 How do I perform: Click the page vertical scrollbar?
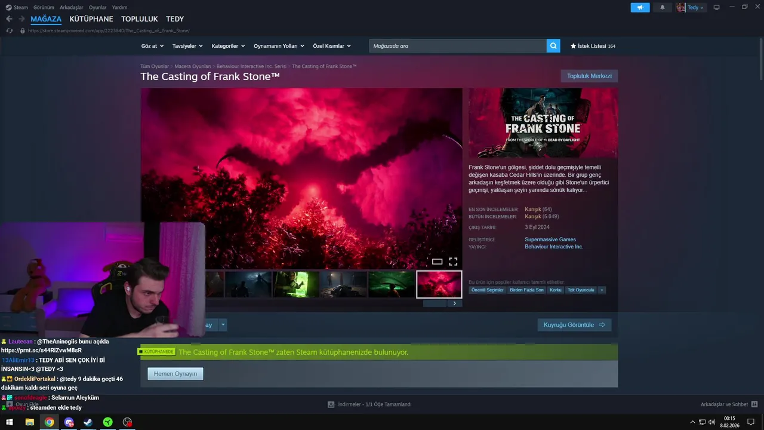point(760,60)
